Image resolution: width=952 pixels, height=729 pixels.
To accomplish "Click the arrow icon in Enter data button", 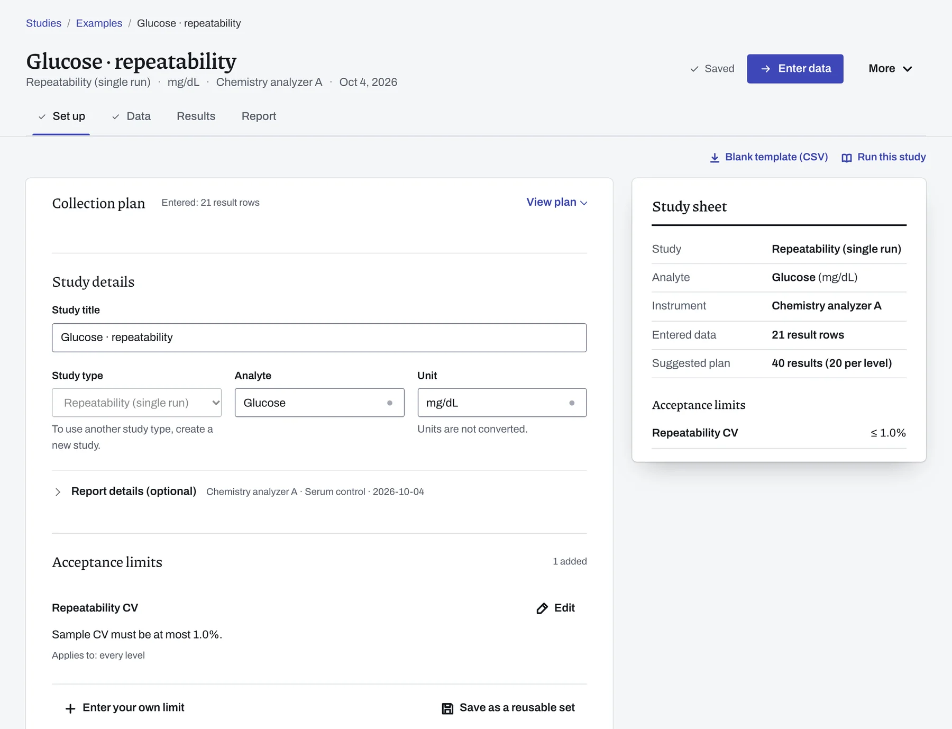I will click(x=765, y=69).
